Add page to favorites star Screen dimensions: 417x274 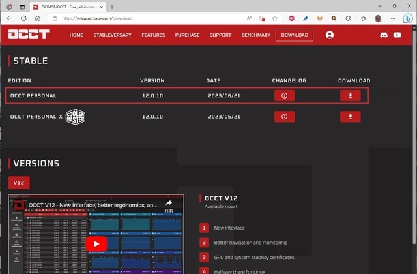[x=274, y=18]
